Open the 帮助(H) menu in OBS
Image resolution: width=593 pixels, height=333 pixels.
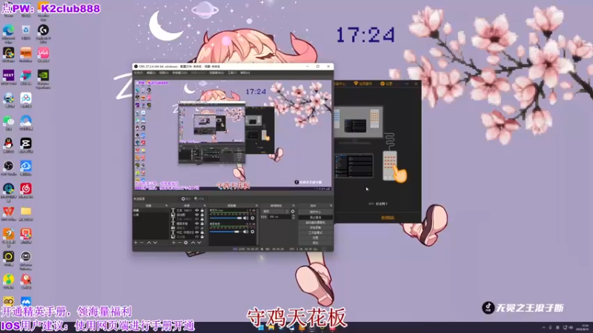pos(245,73)
